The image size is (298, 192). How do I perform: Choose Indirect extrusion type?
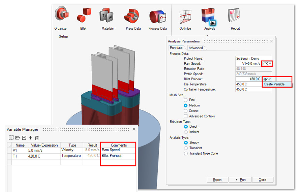pyautogui.click(x=186, y=132)
